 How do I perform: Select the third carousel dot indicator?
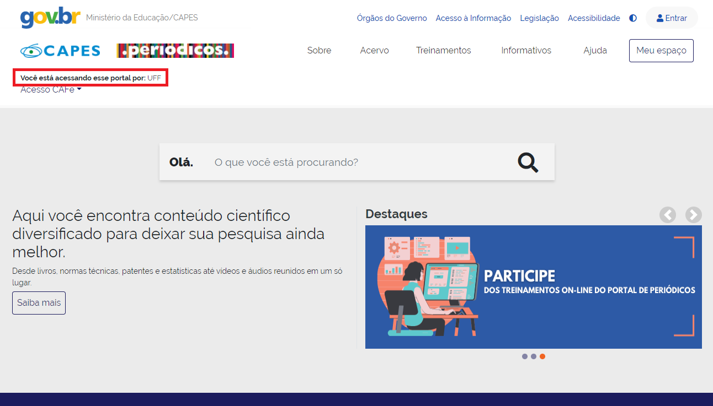click(x=542, y=356)
